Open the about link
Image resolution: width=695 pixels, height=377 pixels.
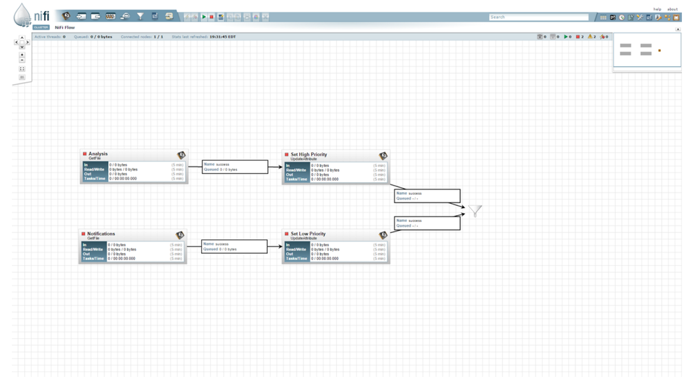click(673, 9)
